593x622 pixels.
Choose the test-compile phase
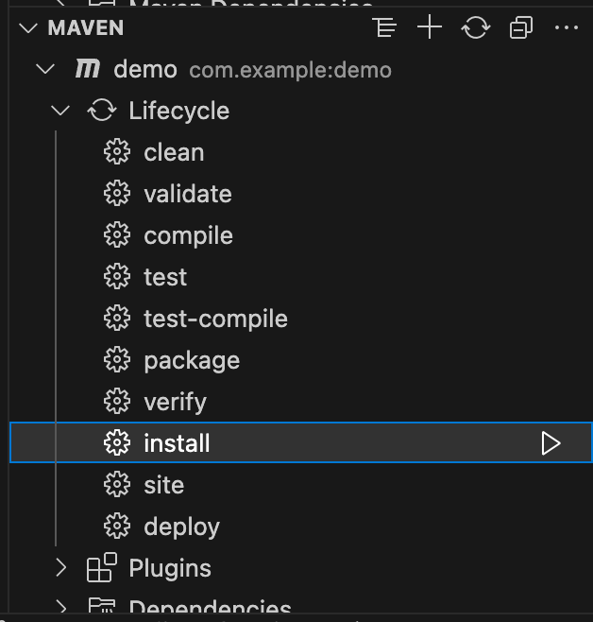click(x=215, y=319)
